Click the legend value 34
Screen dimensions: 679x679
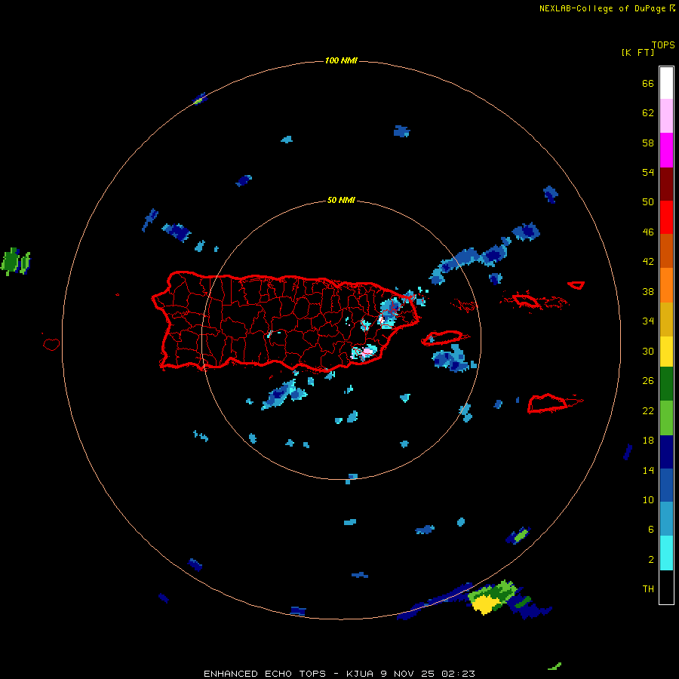pos(648,321)
